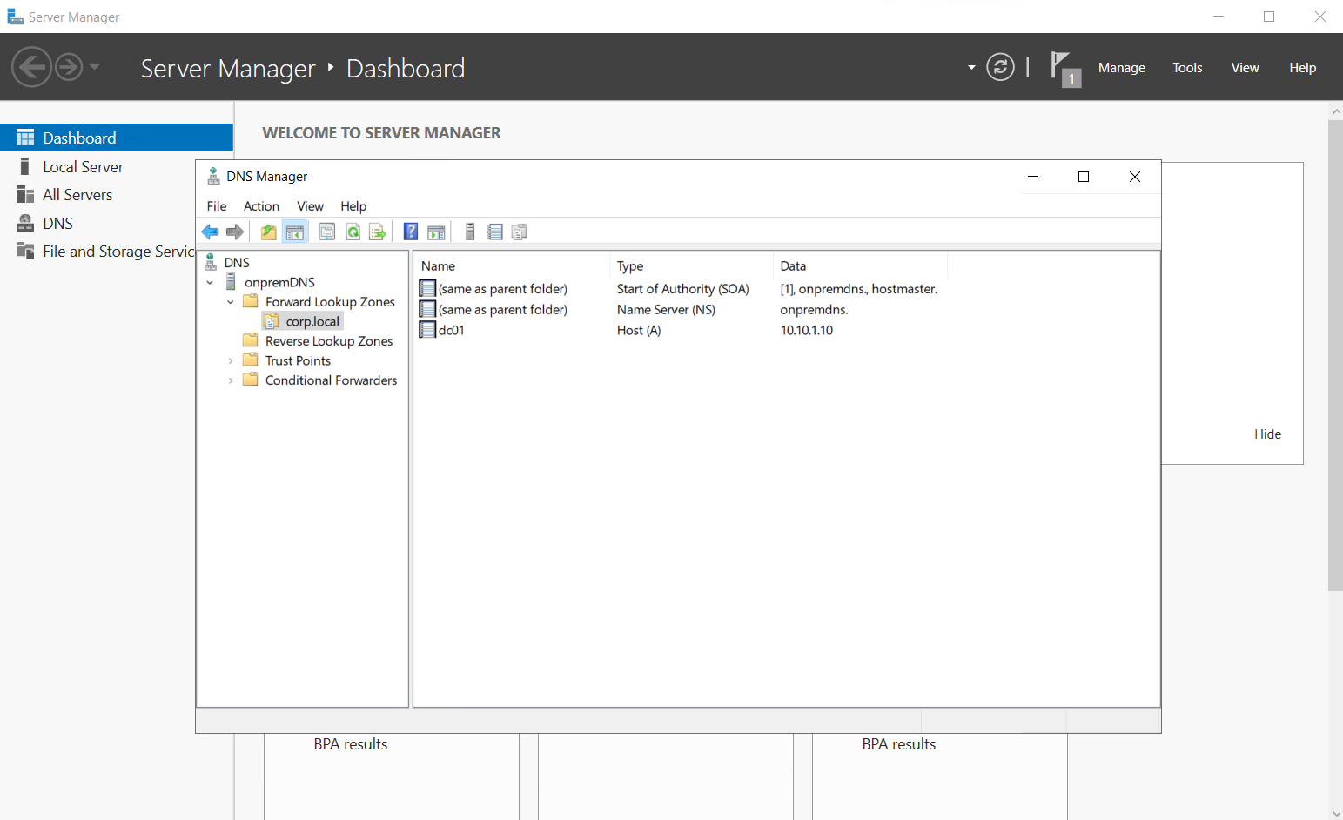Viewport: 1343px width, 820px height.
Task: Open navigation history dropdown next to forward arrow
Action: (95, 67)
